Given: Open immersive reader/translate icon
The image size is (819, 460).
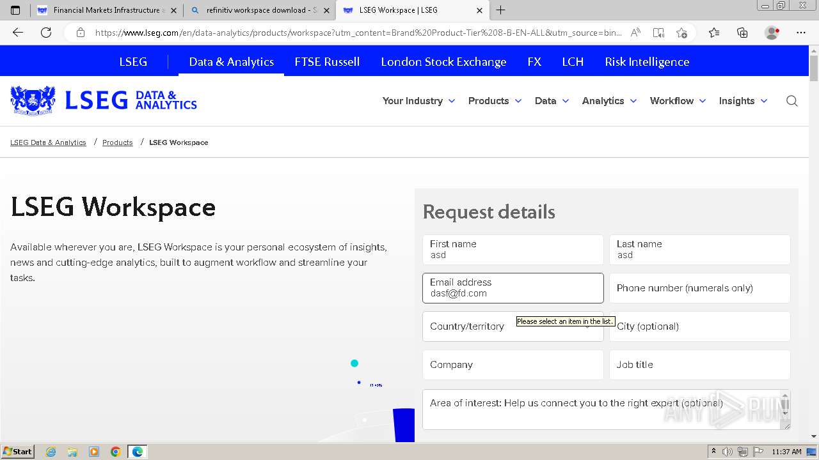Looking at the screenshot, I should 658,33.
